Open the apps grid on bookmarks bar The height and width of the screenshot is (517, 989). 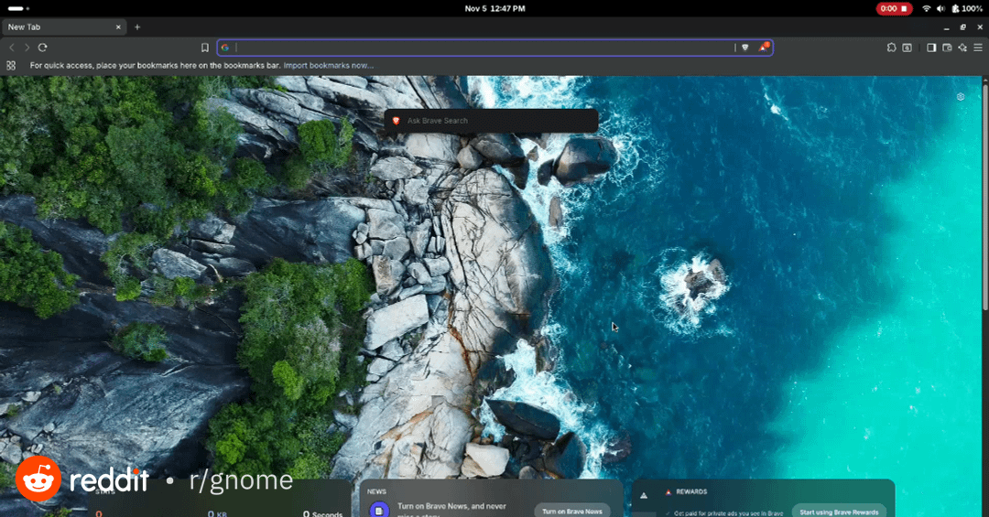pos(11,66)
